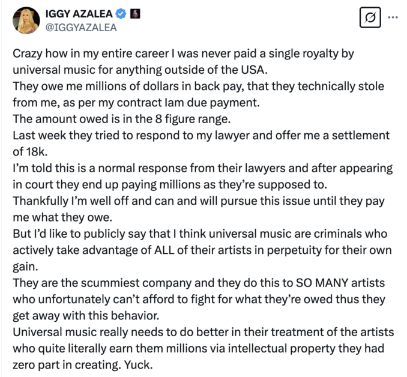Click the text 'of 18k.' in the tweet
Viewport: 407px width, 377px height.
tap(30, 152)
